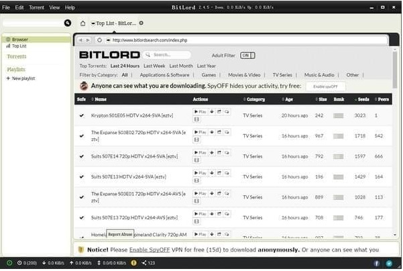
Task: Download The Expanse S03E02 arrow icon
Action: 212,132
